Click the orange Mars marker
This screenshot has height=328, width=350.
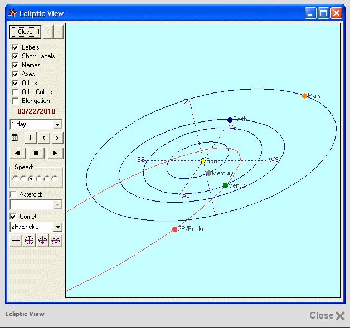coord(304,96)
